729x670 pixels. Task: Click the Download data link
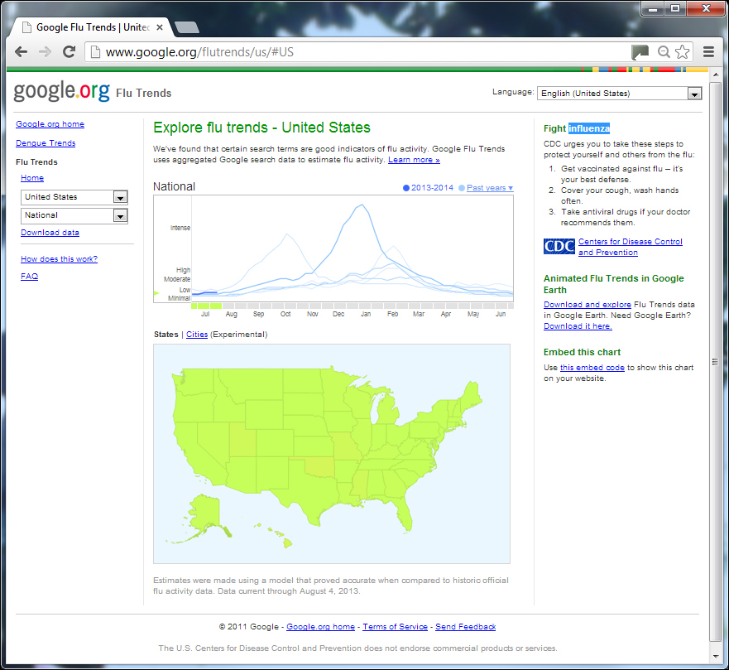click(50, 233)
